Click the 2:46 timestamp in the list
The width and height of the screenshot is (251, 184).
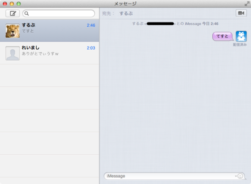tap(91, 25)
